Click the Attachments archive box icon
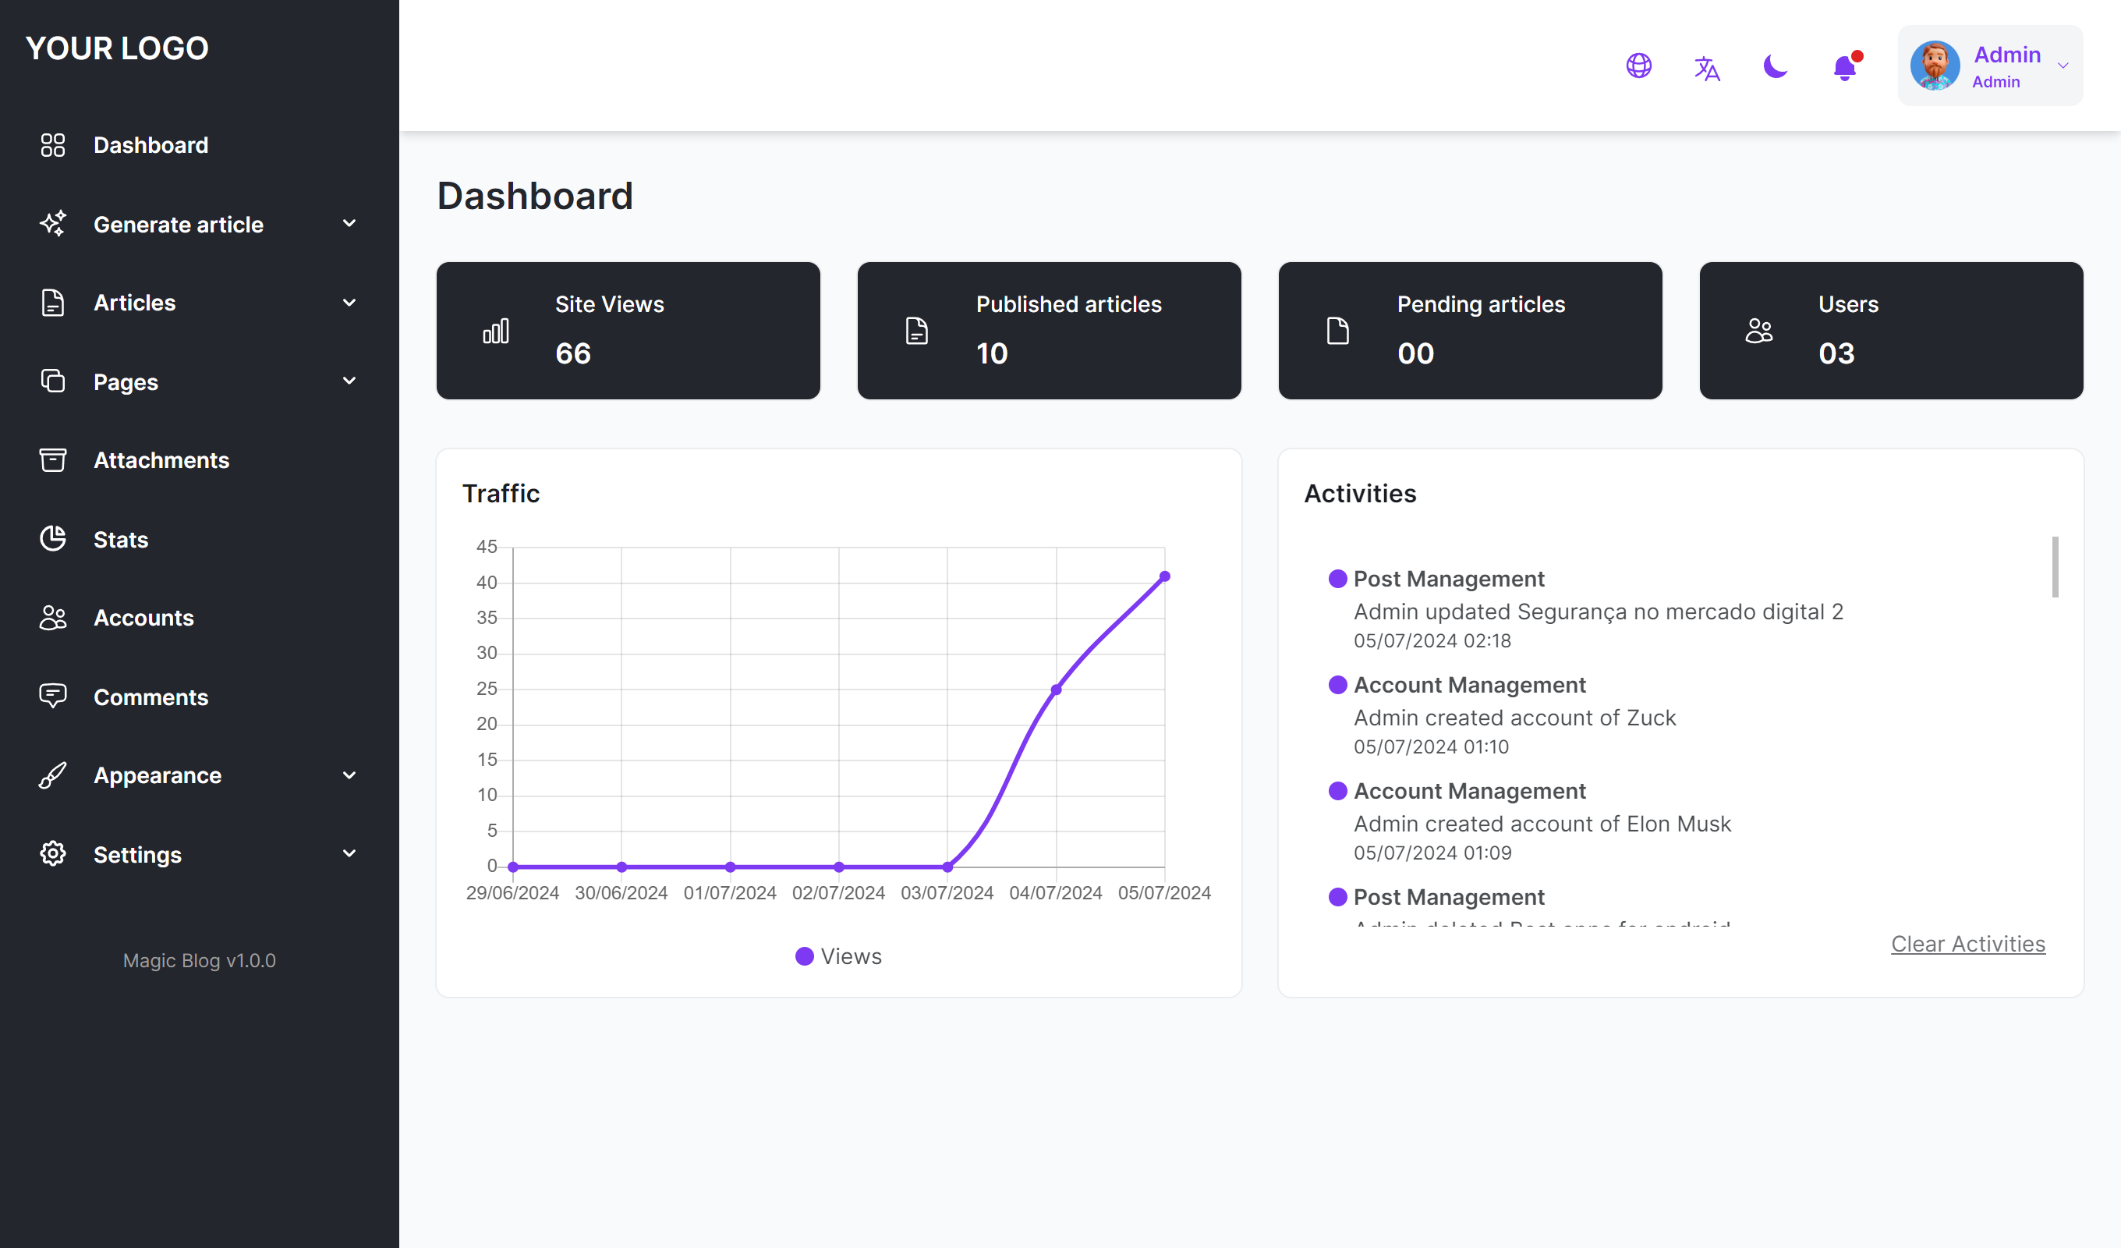Image resolution: width=2121 pixels, height=1248 pixels. [x=52, y=459]
